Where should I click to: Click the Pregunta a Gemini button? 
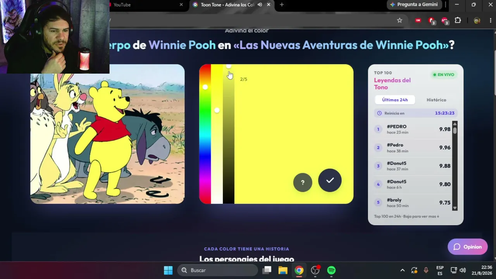413,5
